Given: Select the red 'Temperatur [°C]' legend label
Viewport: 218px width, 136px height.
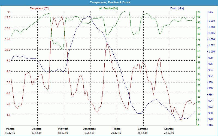Looking at the screenshot, I should pyautogui.click(x=39, y=8).
